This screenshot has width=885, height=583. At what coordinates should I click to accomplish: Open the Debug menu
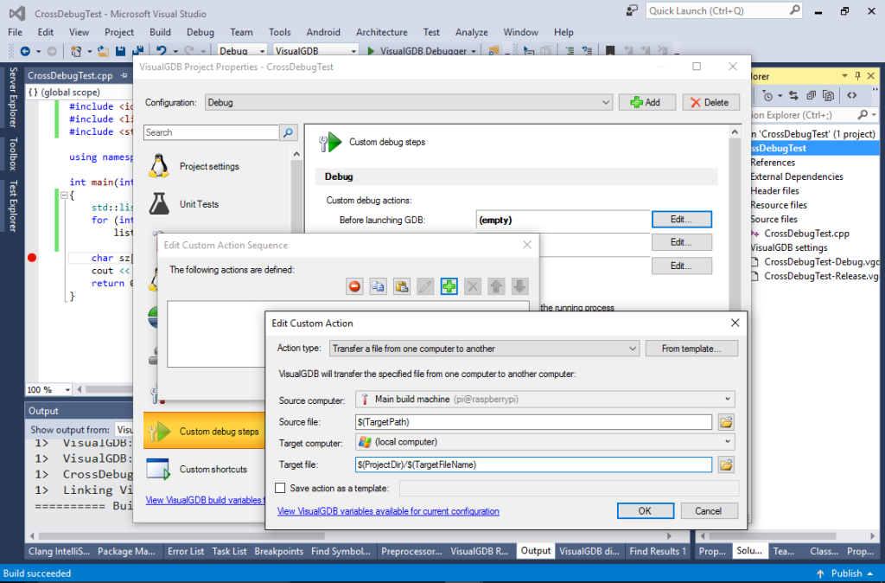(x=200, y=32)
